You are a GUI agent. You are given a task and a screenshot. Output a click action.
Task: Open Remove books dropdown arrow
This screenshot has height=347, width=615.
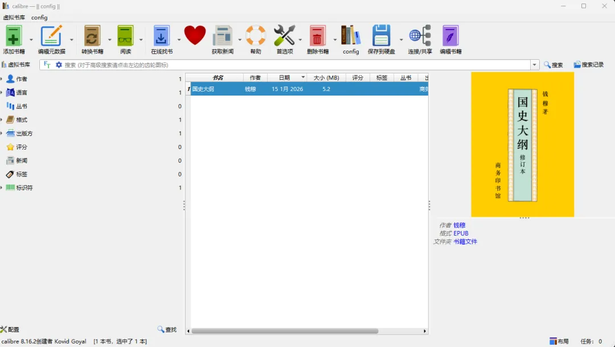click(335, 40)
